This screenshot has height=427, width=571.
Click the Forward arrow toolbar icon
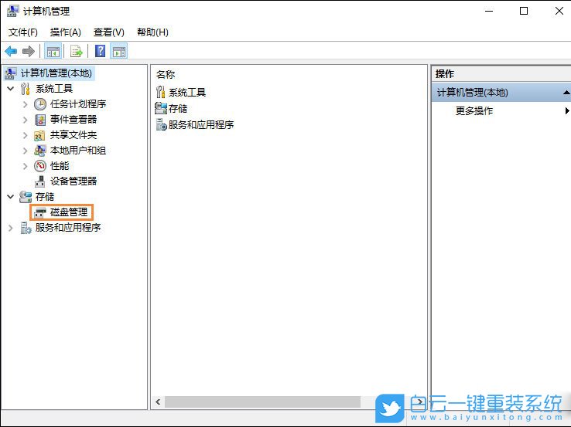pos(29,51)
